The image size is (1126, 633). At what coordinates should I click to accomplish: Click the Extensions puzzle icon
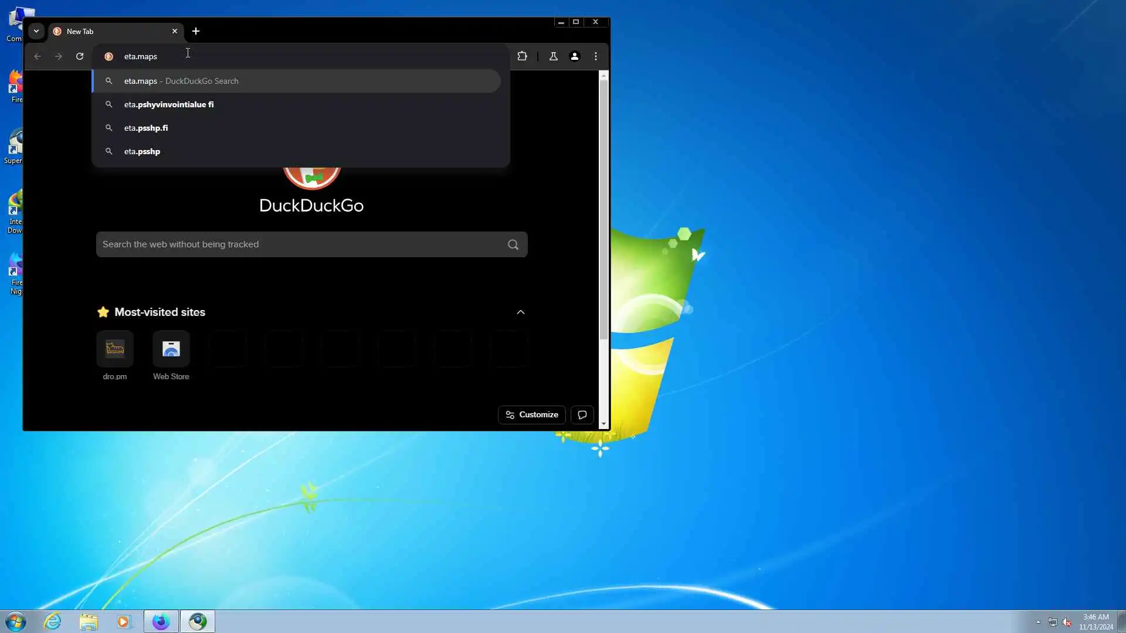coord(522,56)
